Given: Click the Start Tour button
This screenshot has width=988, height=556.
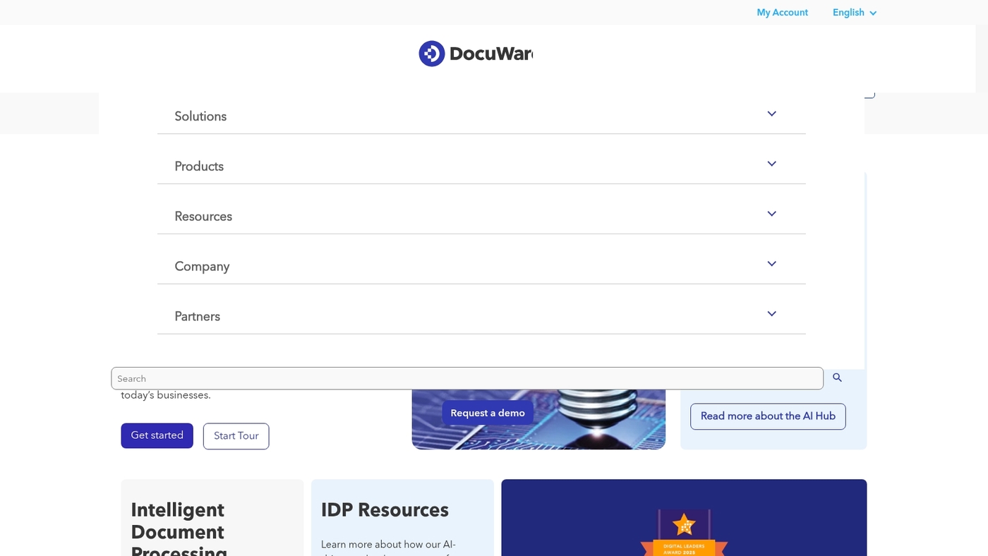Looking at the screenshot, I should [236, 436].
